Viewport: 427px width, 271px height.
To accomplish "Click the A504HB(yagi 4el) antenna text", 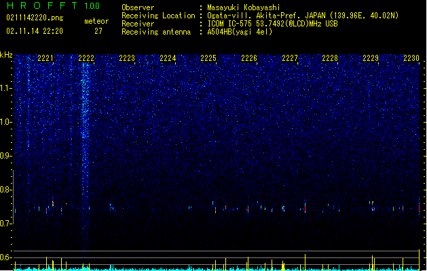I will (x=240, y=32).
